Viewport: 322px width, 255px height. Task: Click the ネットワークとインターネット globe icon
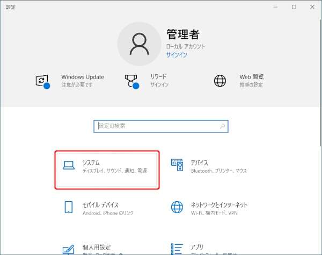tap(177, 207)
